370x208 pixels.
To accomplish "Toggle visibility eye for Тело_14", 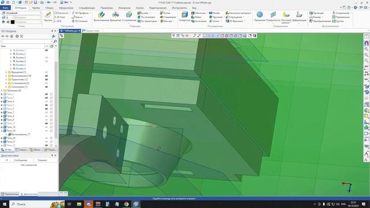I will [x=46, y=127].
